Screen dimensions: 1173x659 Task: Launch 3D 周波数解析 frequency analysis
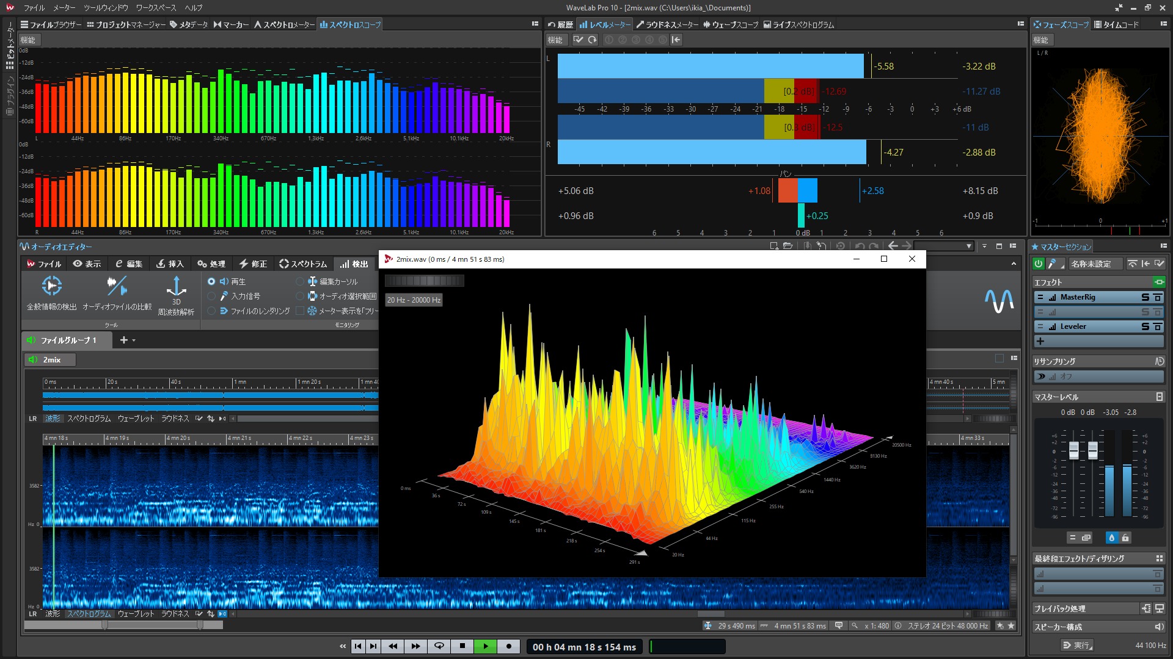[176, 295]
